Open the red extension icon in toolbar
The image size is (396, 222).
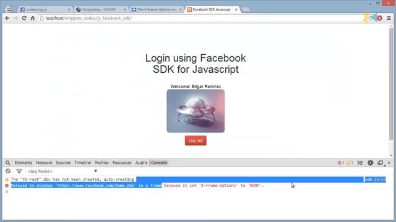379,18
